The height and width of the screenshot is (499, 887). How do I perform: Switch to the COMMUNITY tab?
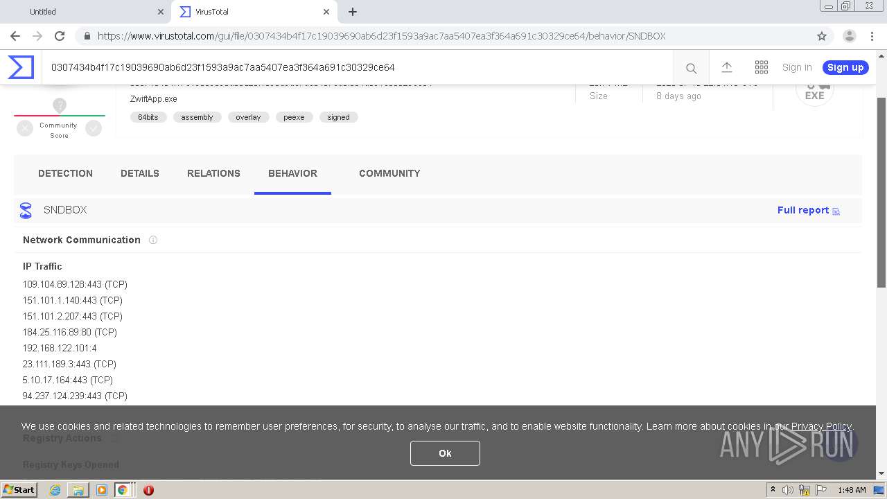click(x=389, y=173)
